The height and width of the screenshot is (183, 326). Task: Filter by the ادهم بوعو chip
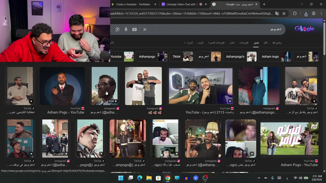[306, 57]
